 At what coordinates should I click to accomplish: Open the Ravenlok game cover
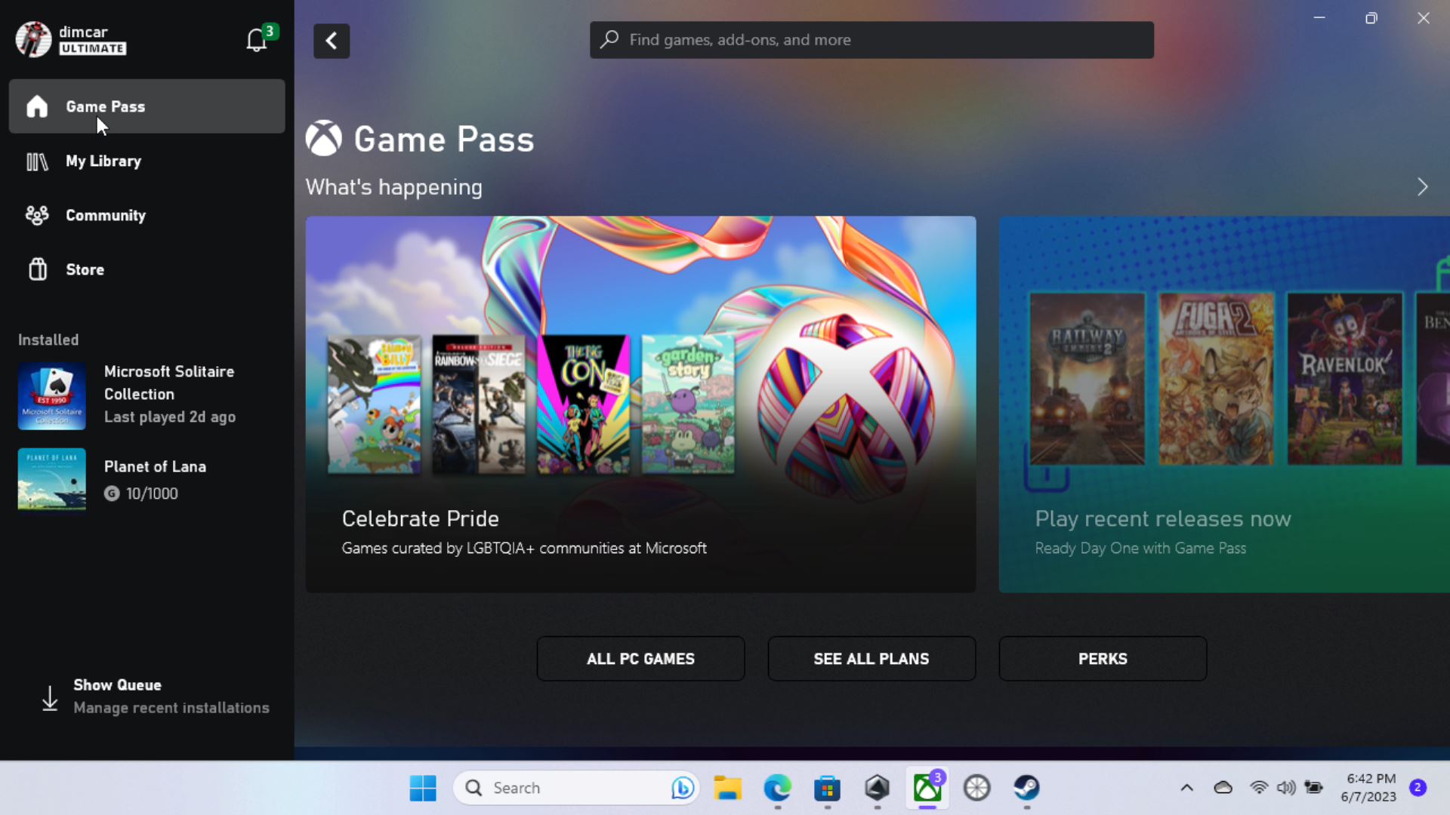tap(1344, 379)
